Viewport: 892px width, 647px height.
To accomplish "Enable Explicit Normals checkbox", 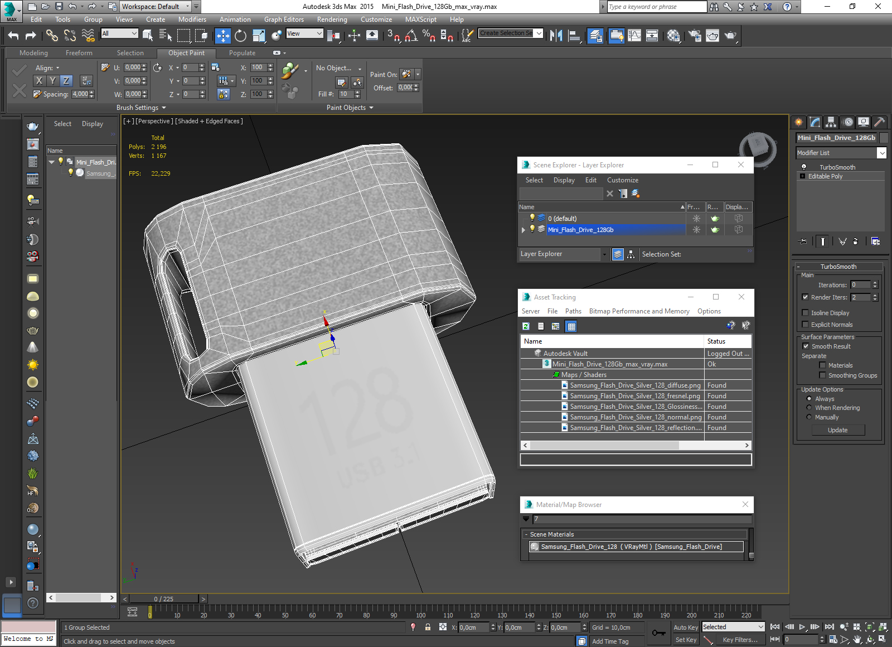I will tap(805, 324).
